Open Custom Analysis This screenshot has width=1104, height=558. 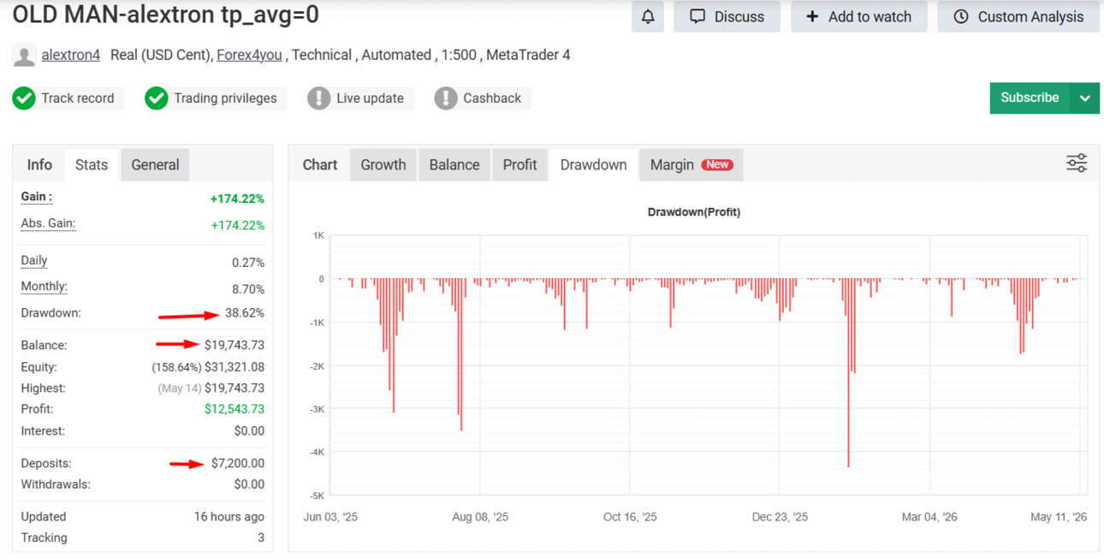pos(1018,16)
